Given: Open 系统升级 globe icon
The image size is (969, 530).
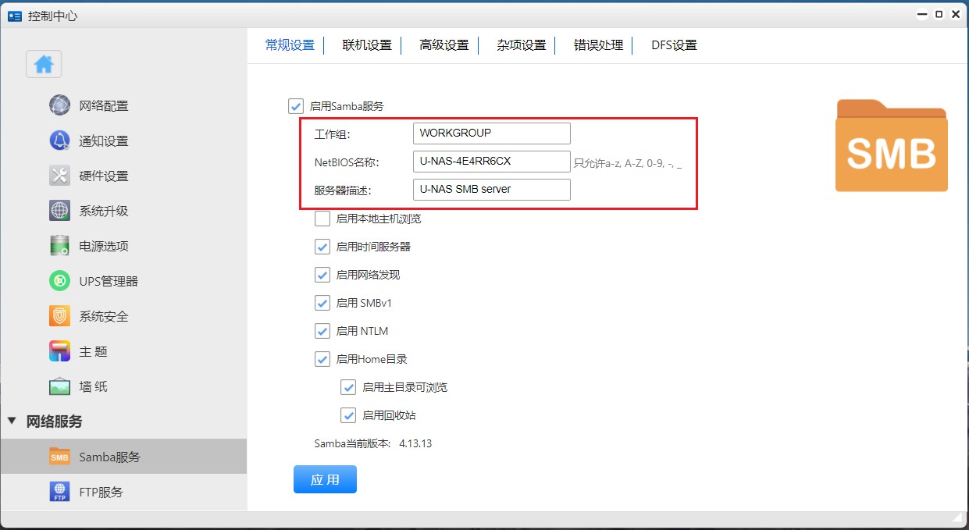Looking at the screenshot, I should pyautogui.click(x=60, y=211).
